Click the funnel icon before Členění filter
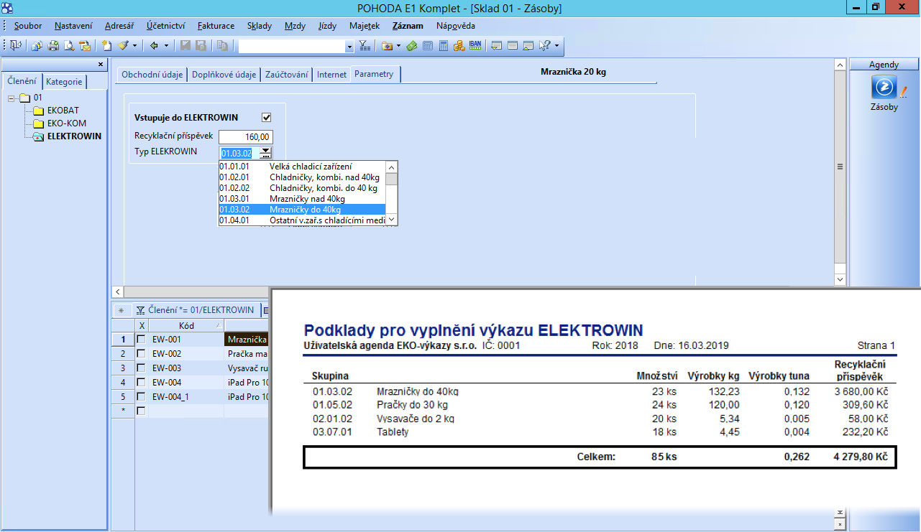Viewport: 921px width, 532px height. (141, 310)
